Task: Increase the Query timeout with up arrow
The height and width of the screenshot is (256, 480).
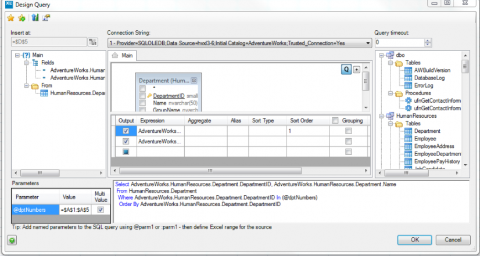Action: click(428, 41)
